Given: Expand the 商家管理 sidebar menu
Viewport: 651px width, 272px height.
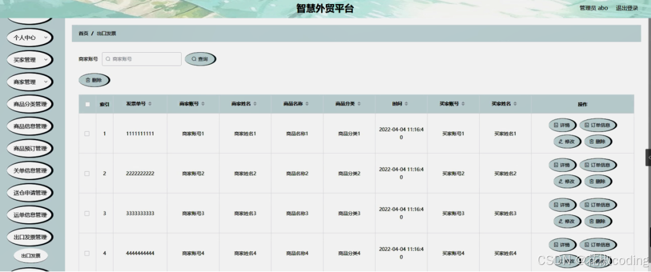Looking at the screenshot, I should (x=29, y=82).
